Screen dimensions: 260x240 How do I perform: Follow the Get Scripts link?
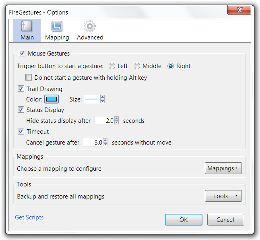click(x=29, y=217)
